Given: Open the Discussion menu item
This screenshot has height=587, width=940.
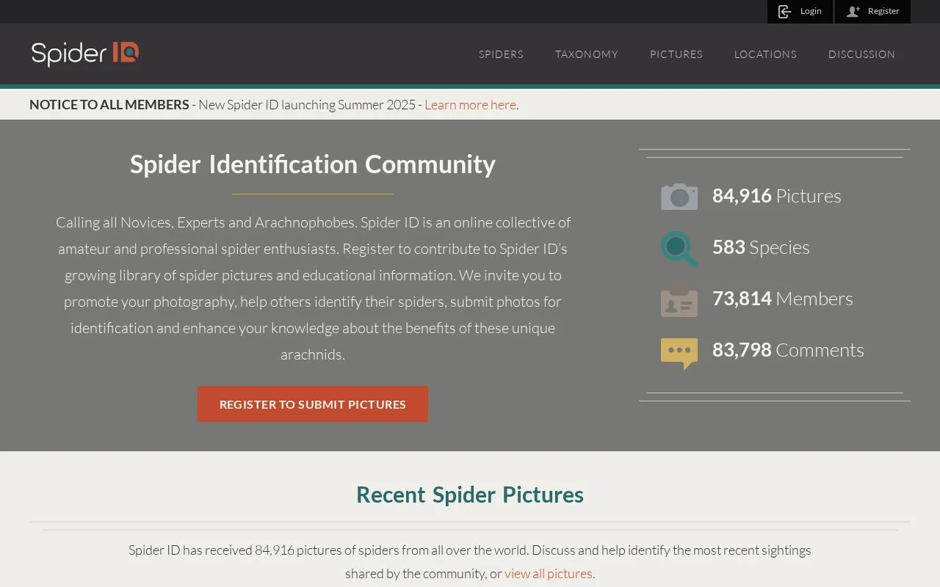Looking at the screenshot, I should click(x=861, y=54).
